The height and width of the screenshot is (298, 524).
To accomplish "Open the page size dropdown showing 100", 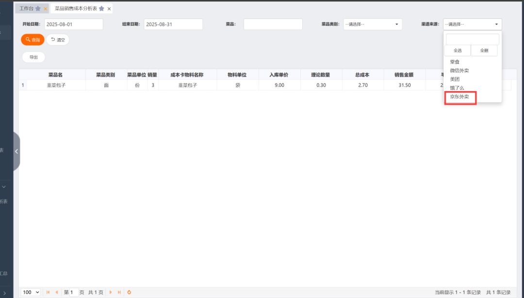I will coord(30,292).
